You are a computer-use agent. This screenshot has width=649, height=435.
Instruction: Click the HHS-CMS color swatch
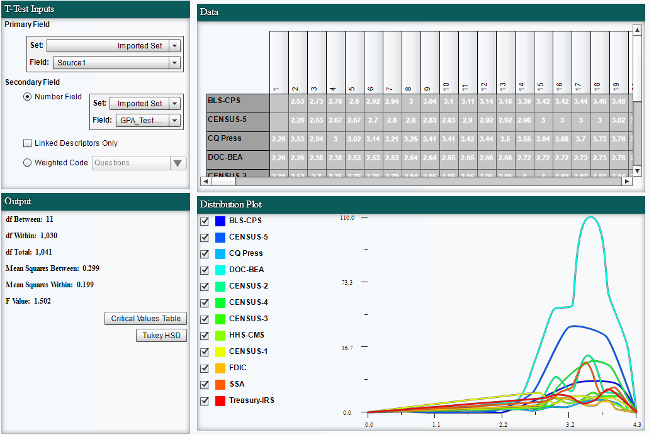pyautogui.click(x=220, y=335)
